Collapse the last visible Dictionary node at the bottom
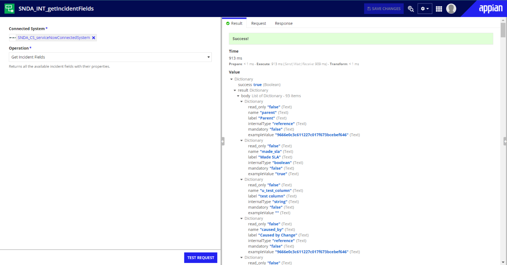Image resolution: width=507 pixels, height=265 pixels. (242, 258)
